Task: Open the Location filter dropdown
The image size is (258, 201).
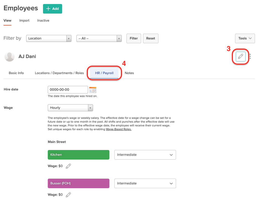Action: [x=49, y=38]
